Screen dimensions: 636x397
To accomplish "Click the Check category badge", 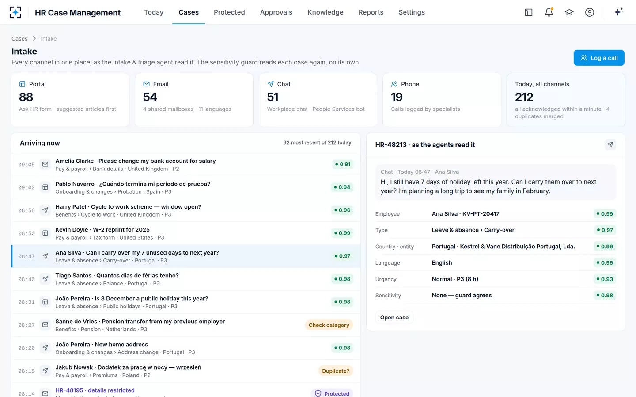I will (329, 325).
